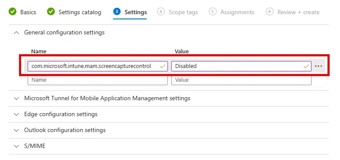Select the Settings step tab

point(130,12)
